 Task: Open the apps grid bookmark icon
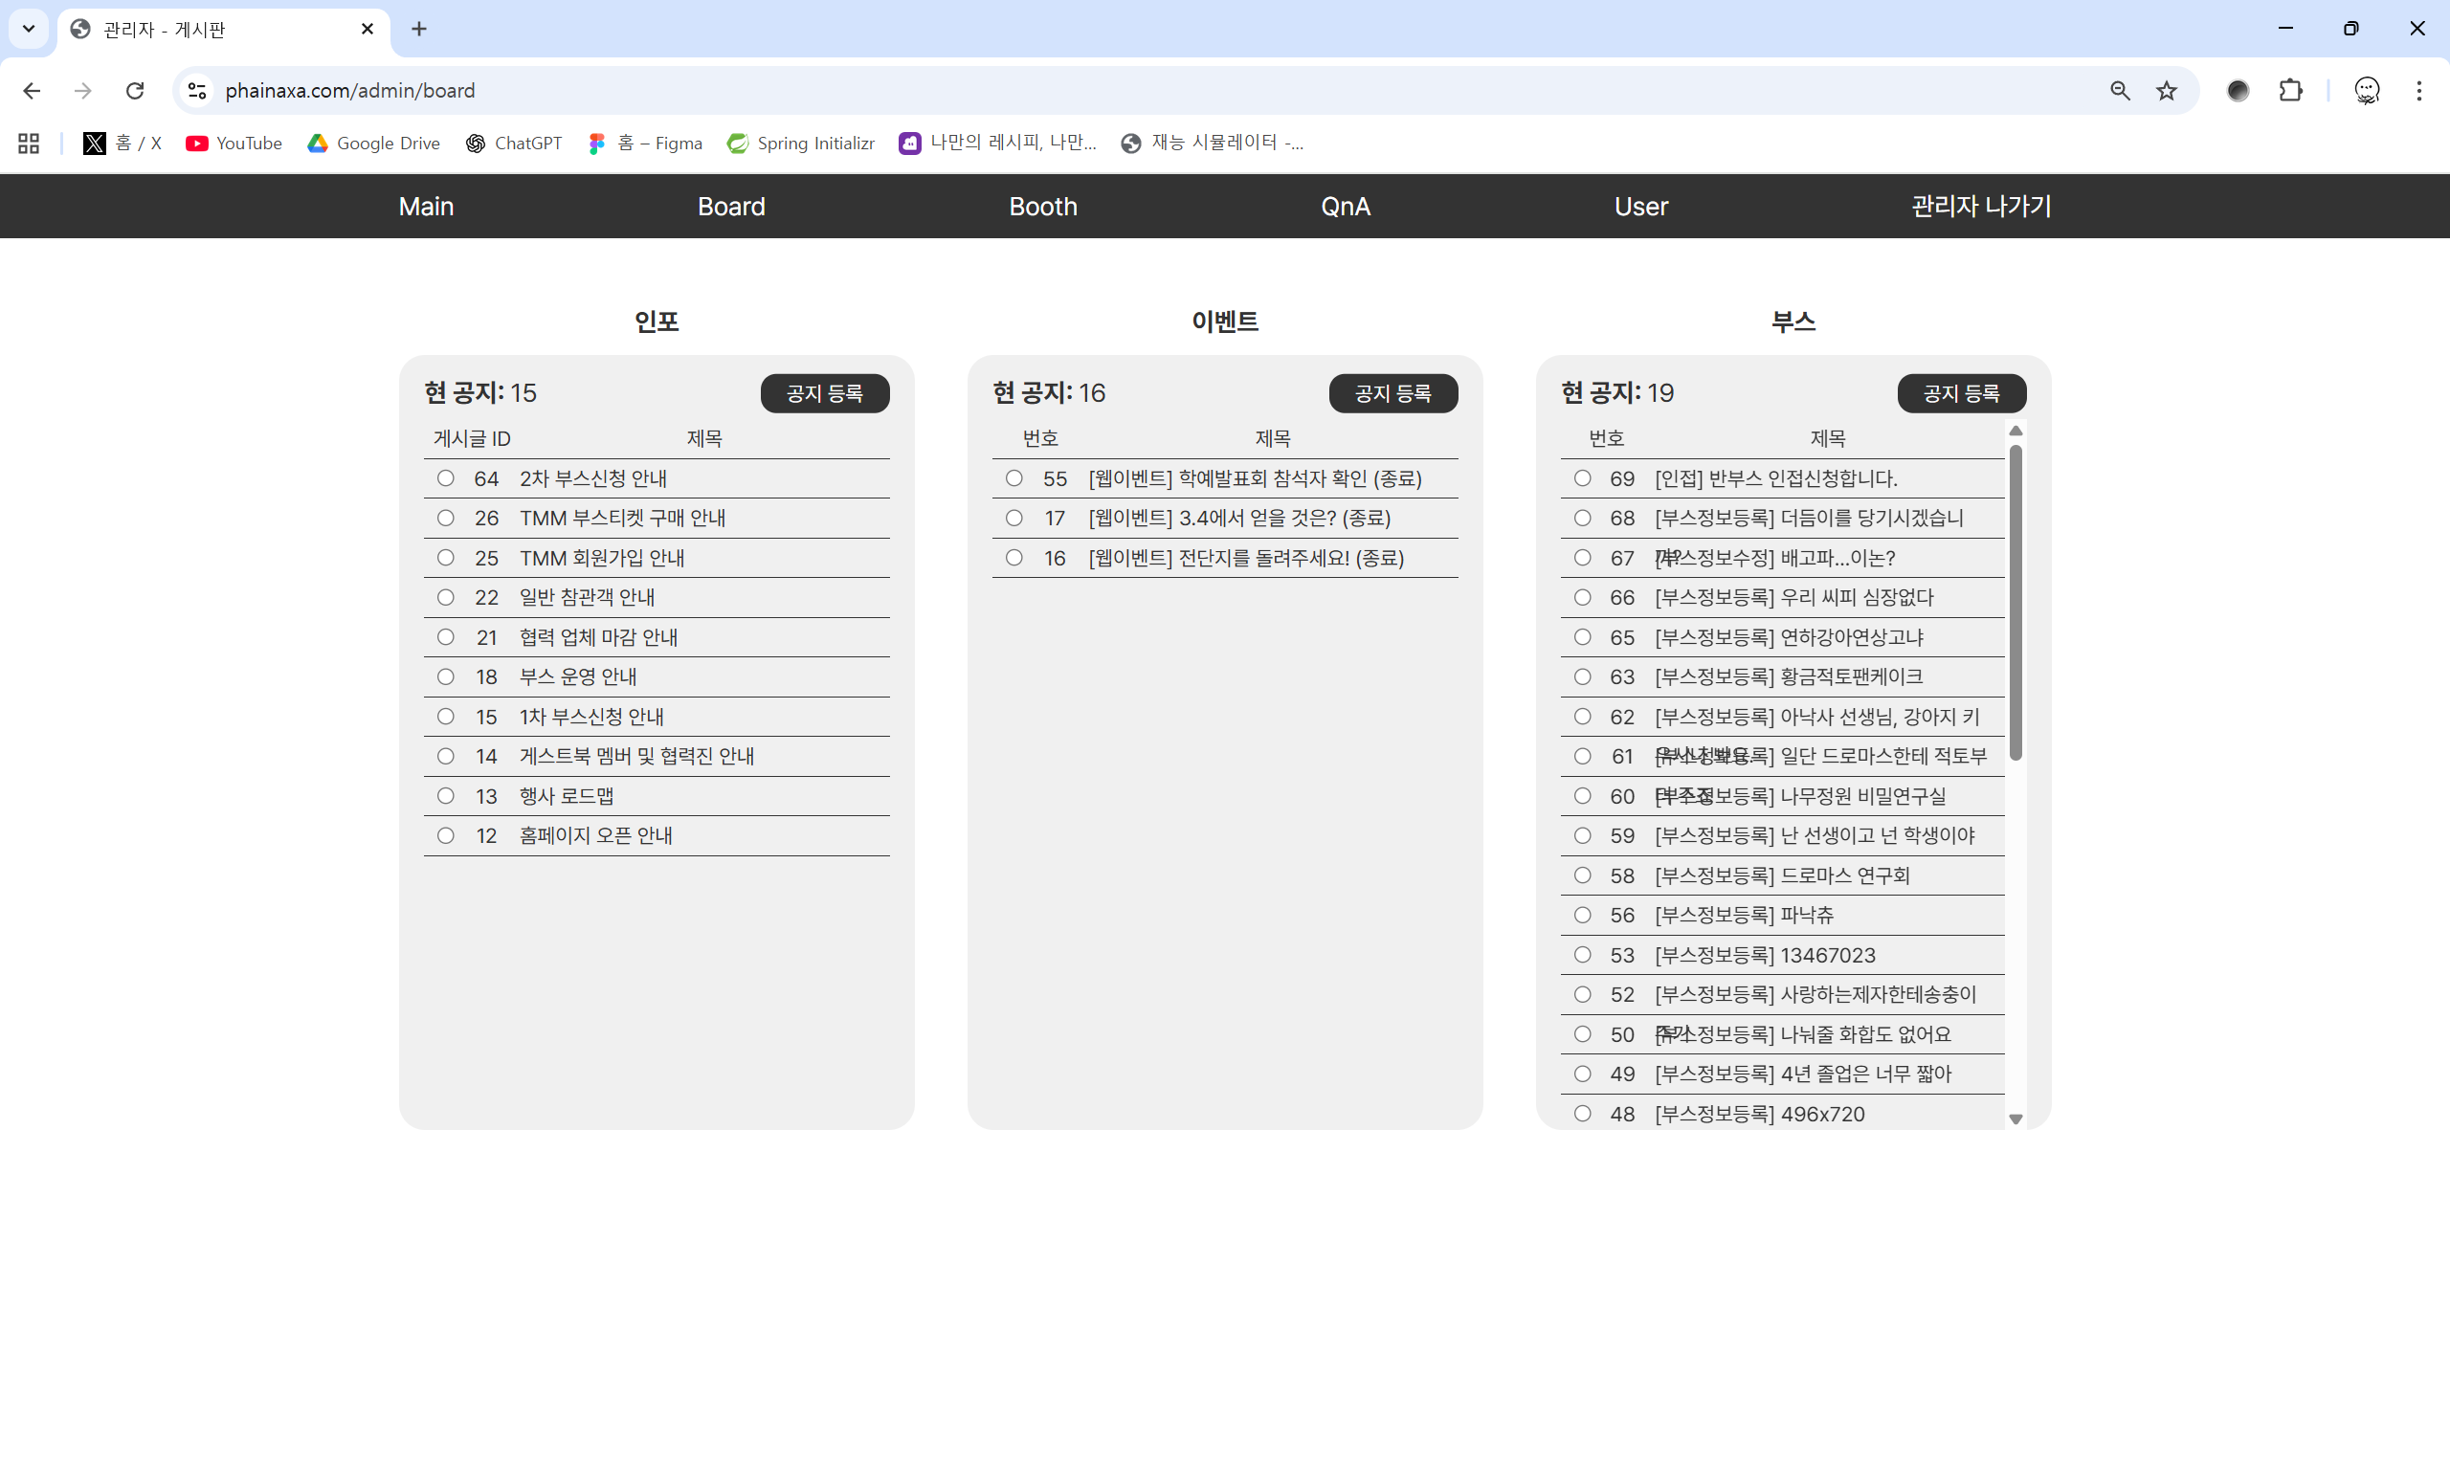[x=29, y=143]
